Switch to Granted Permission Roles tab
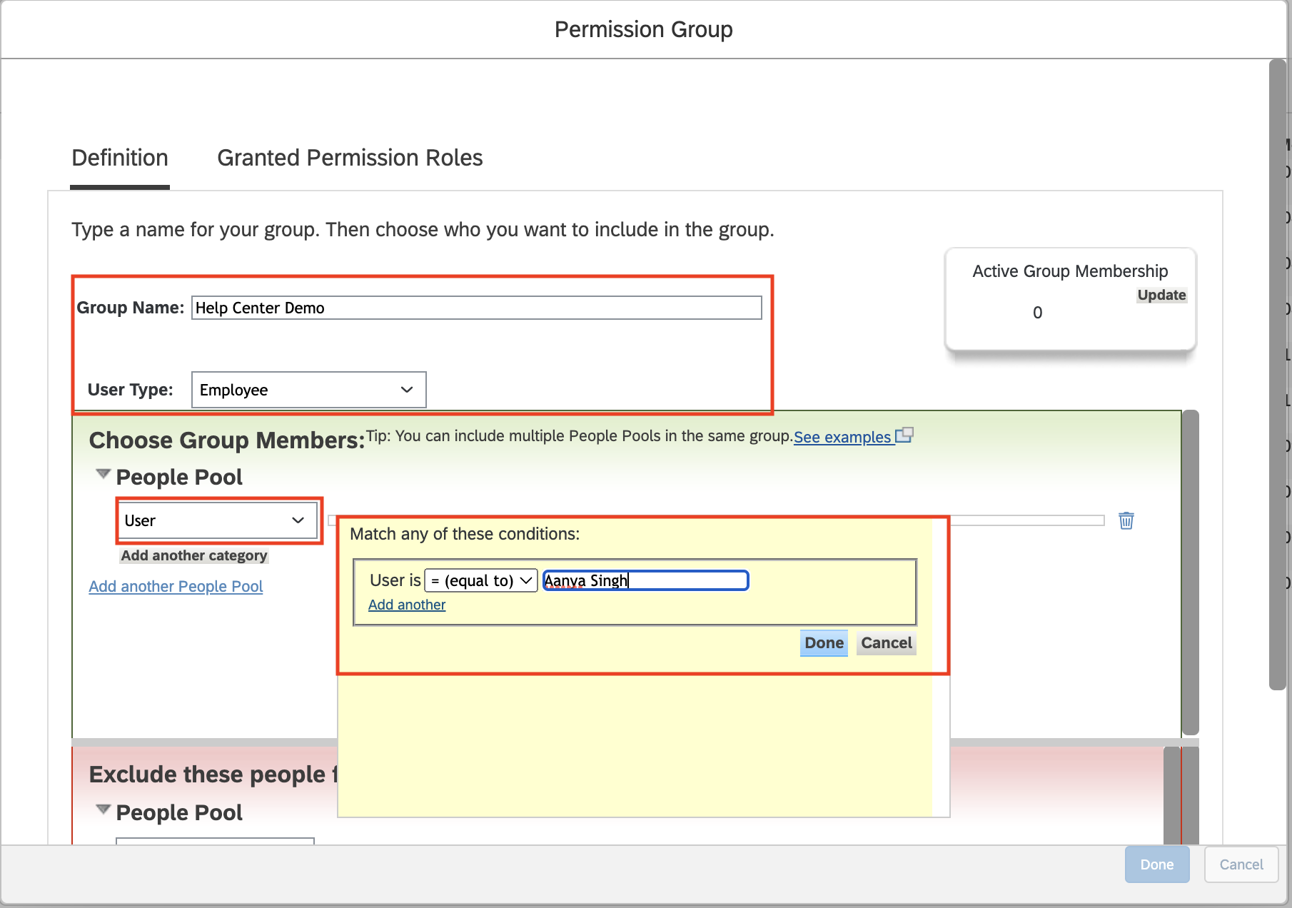1292x908 pixels. [x=350, y=158]
